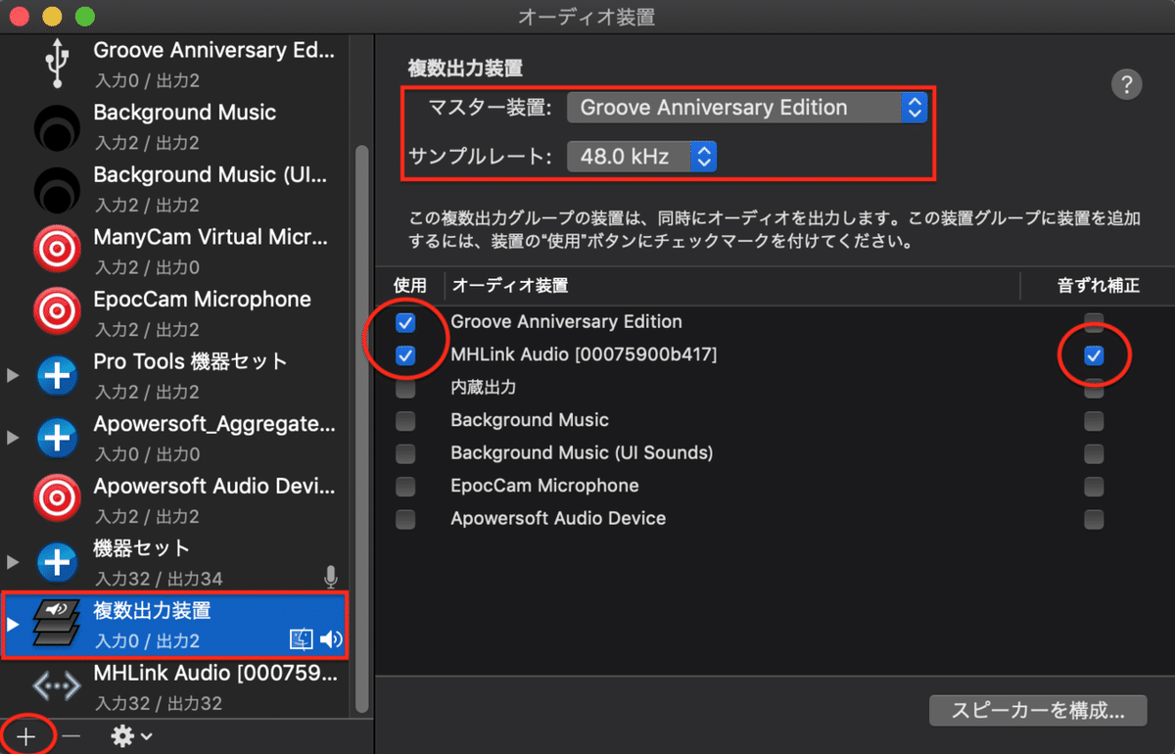Enable 音ずれ補正 for EpocCam Microphone
This screenshot has width=1175, height=754.
point(1094,487)
